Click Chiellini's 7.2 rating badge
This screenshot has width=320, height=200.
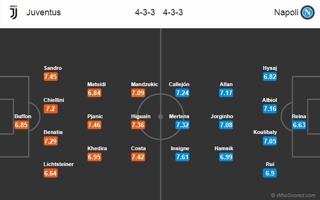tap(50, 109)
